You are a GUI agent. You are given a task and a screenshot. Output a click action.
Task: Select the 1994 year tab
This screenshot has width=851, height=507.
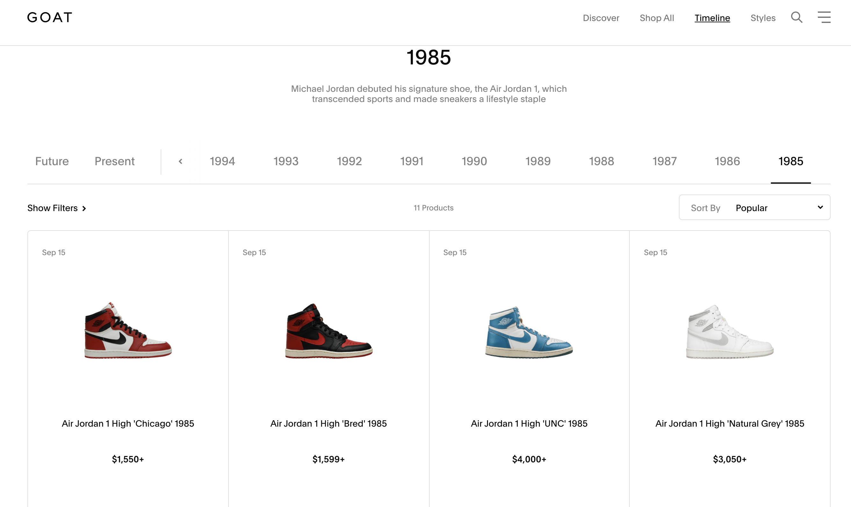pos(222,161)
